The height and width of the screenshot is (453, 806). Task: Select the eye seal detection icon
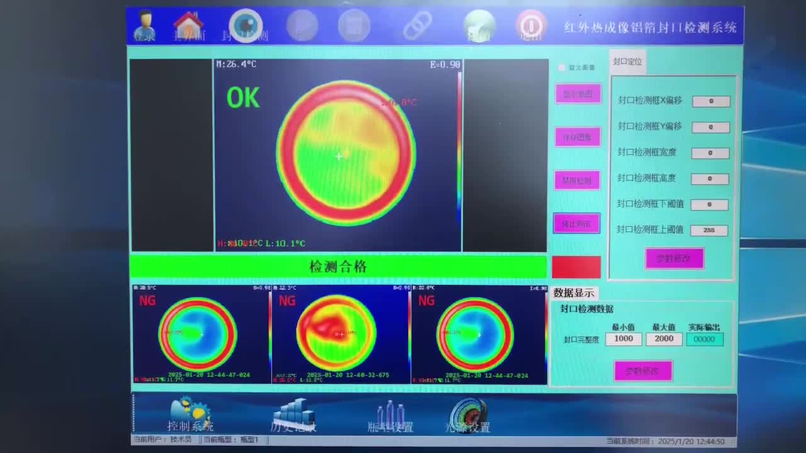[246, 26]
